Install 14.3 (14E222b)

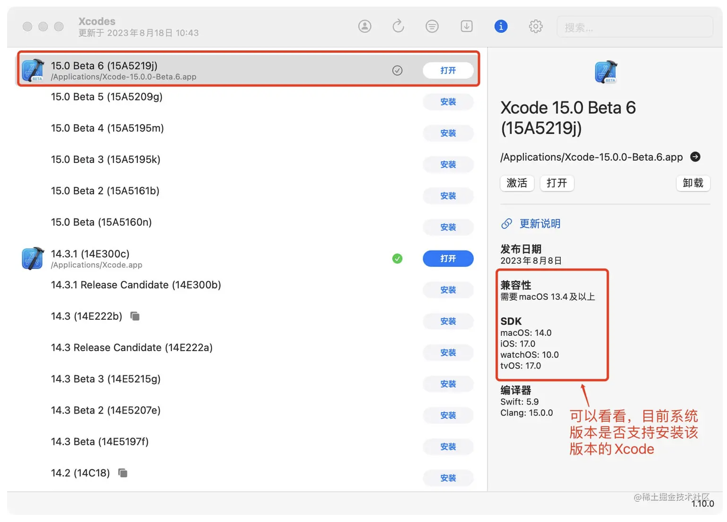point(448,321)
